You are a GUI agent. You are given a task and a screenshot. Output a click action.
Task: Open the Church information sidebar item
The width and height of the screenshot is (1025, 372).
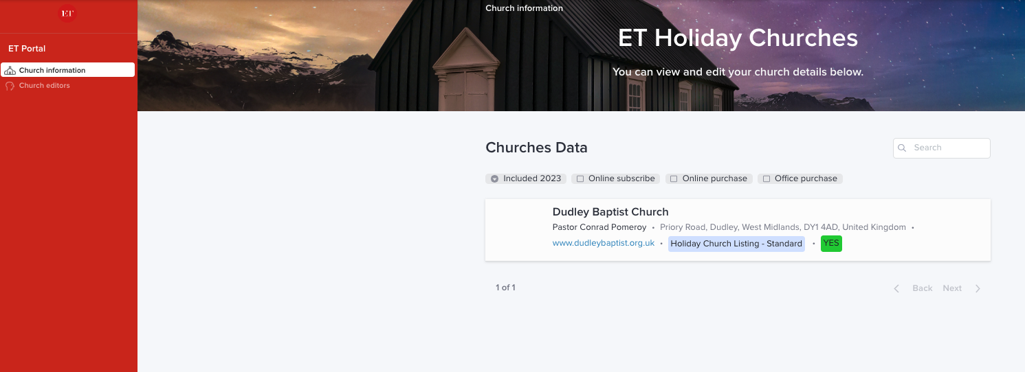[52, 70]
